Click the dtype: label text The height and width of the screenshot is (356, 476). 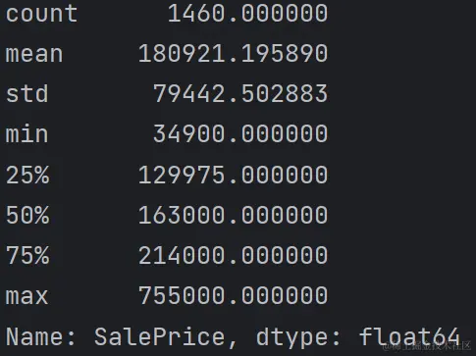click(298, 337)
